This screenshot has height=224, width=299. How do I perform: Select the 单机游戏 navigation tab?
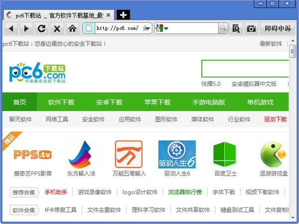[x=260, y=102]
